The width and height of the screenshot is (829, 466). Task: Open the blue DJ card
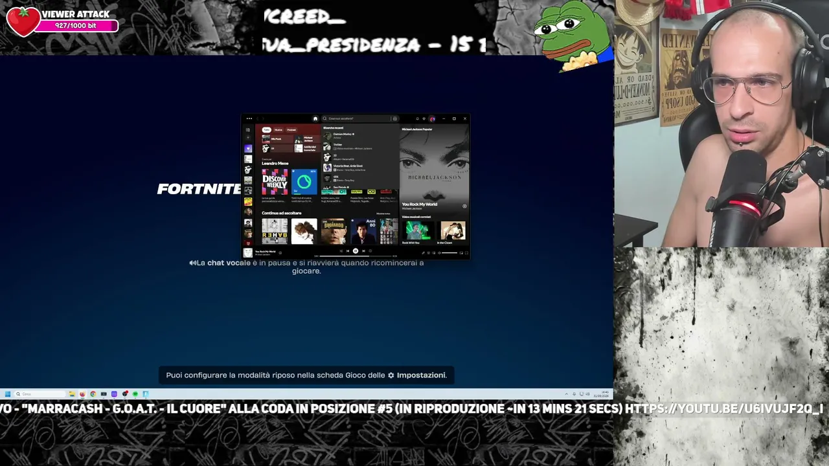304,182
